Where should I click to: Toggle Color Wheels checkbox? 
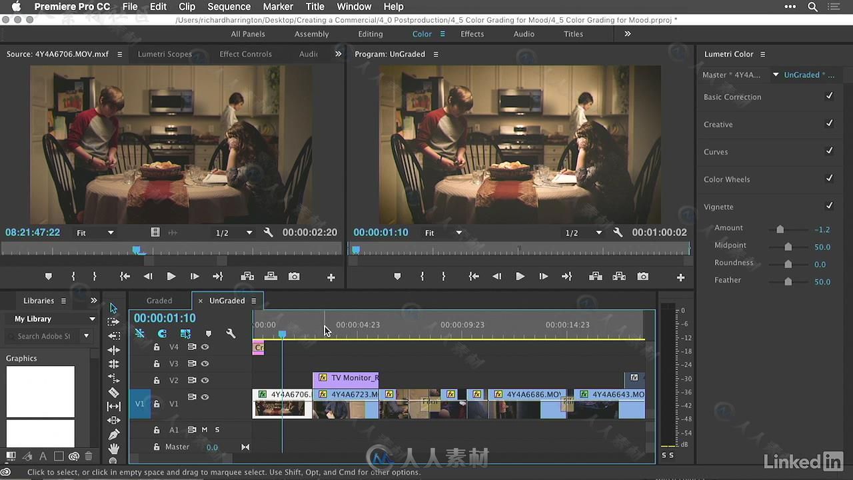829,179
